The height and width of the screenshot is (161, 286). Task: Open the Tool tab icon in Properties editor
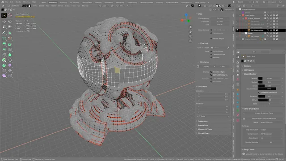238,57
